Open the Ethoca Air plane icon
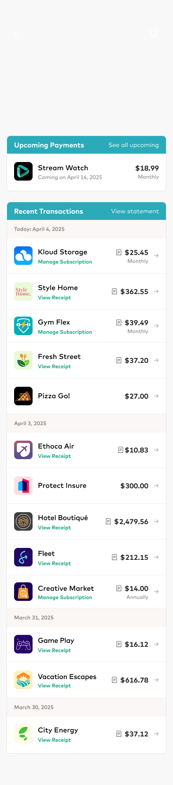The height and width of the screenshot is (785, 173). [23, 450]
